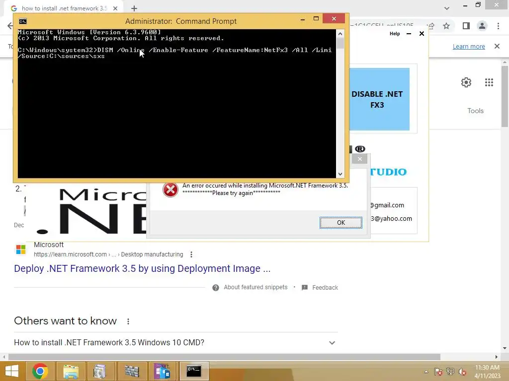The width and height of the screenshot is (509, 381).
Task: Open 'Deploy .NET Framework 3.5 by using Deployment Image' result
Action: tap(142, 268)
